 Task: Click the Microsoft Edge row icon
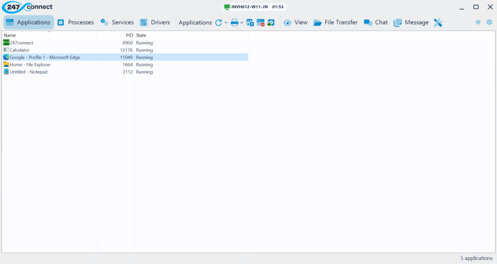tap(6, 58)
